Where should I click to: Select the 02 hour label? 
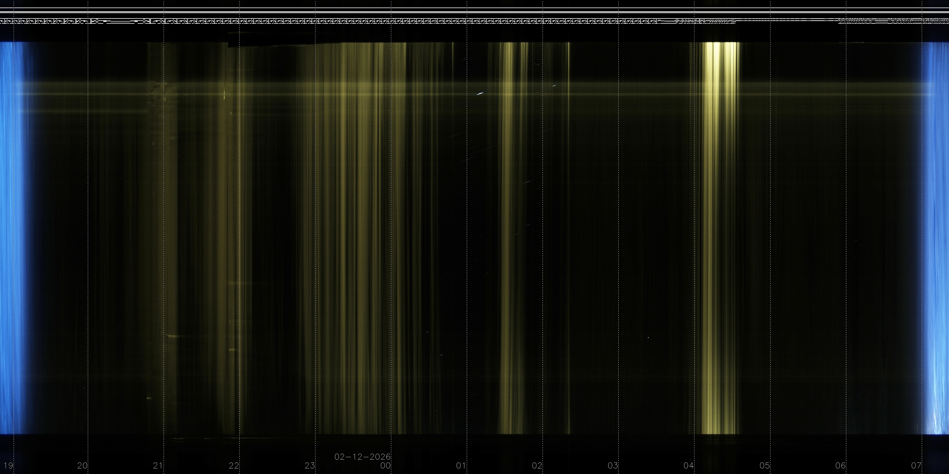[x=537, y=465]
